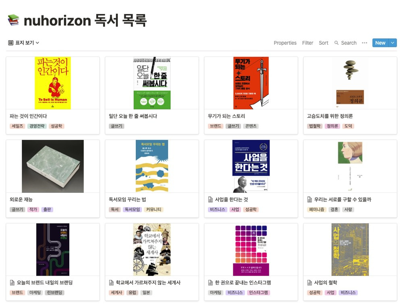Open the 무기가 되는 스토리 cover image
This screenshot has width=403, height=305.
tap(251, 83)
